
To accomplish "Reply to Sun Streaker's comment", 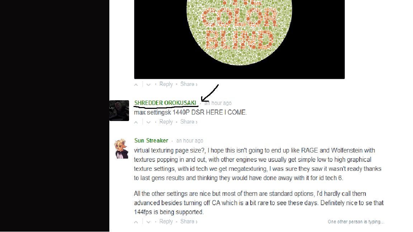I will [166, 222].
